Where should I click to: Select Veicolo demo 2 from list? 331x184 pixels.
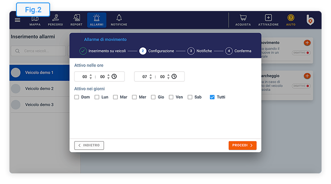click(x=39, y=89)
